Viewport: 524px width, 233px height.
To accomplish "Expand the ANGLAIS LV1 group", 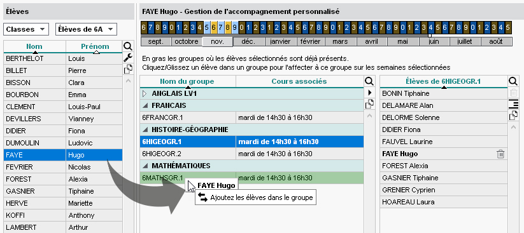I will [145, 94].
